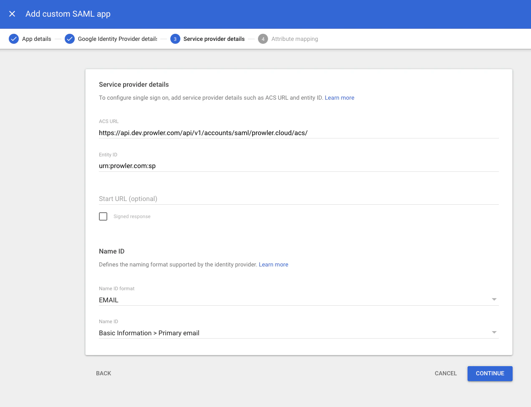The width and height of the screenshot is (531, 407).
Task: Select the Attribute mapping step
Action: pos(294,38)
